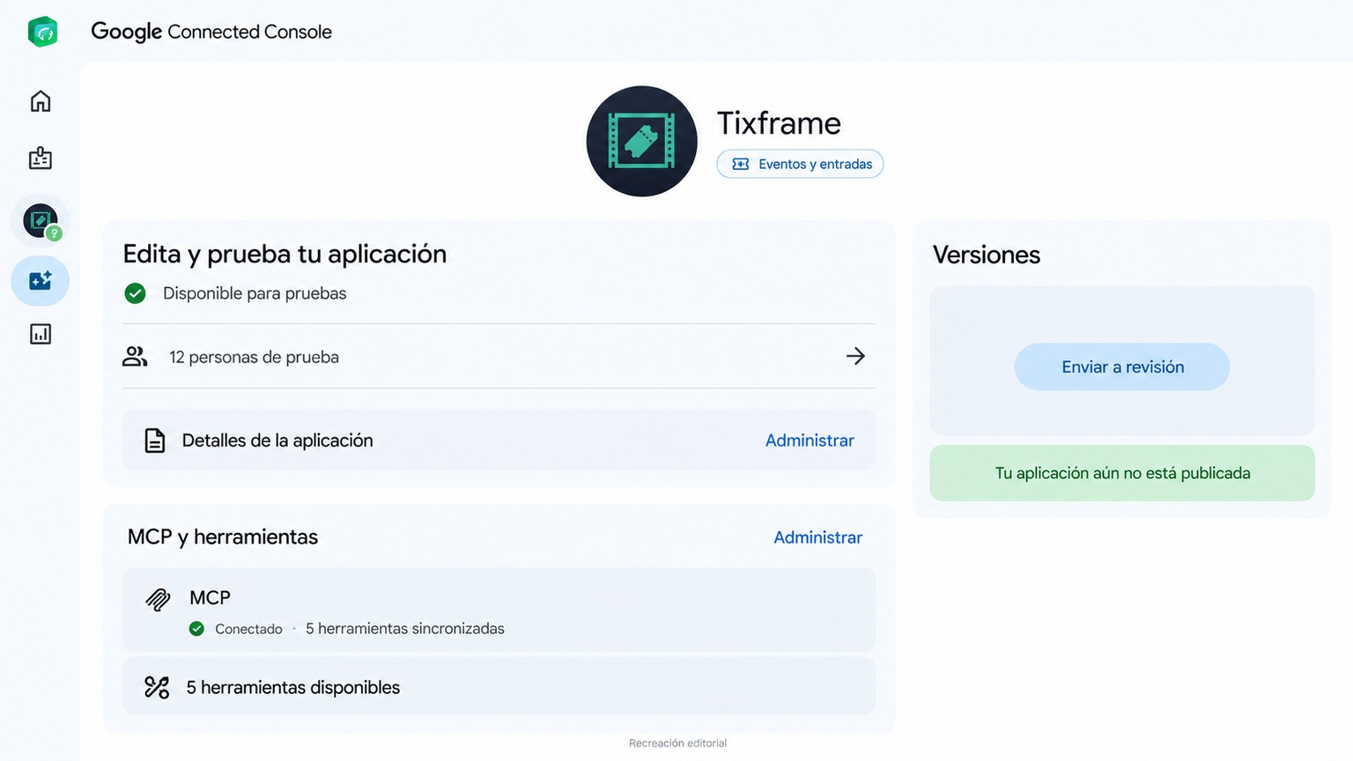Click the Eventos y entradas category chip

point(800,164)
